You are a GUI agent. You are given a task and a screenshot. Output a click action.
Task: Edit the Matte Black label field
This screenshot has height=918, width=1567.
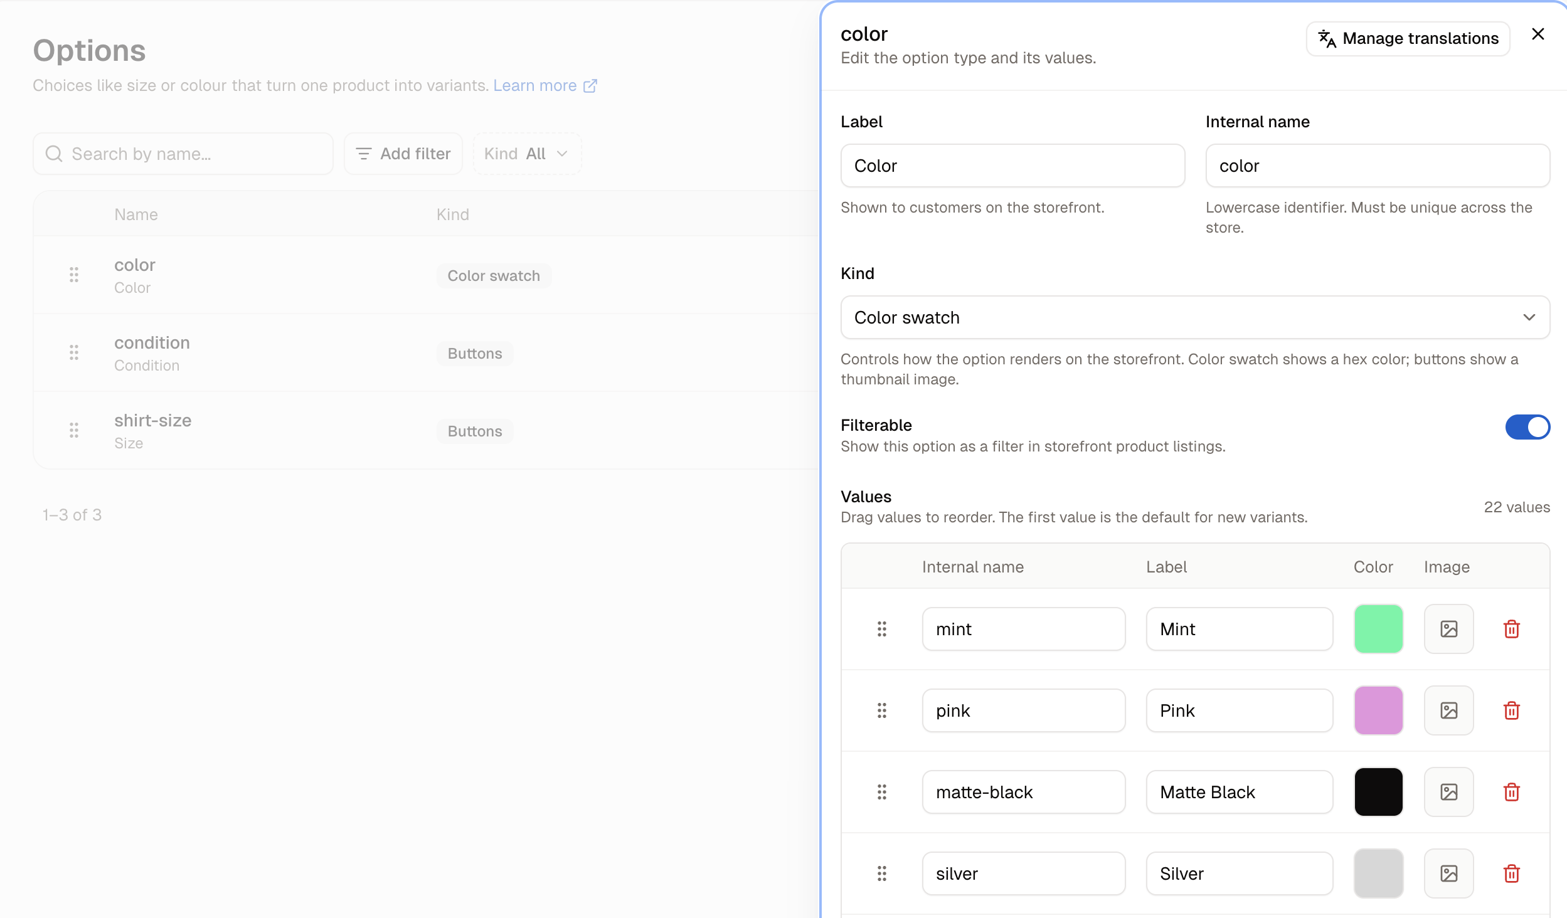click(1240, 792)
